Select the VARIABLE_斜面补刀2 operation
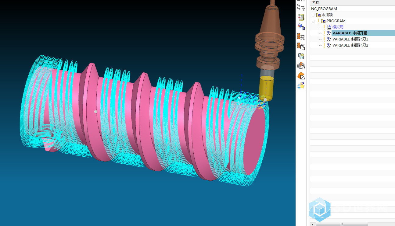The image size is (395, 226). point(350,45)
